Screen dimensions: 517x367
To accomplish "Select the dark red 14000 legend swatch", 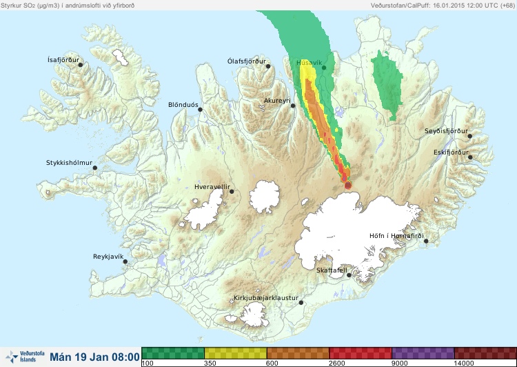I will (485, 353).
